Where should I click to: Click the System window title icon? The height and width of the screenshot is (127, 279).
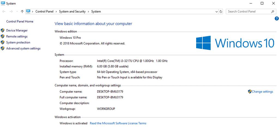coord(3,3)
